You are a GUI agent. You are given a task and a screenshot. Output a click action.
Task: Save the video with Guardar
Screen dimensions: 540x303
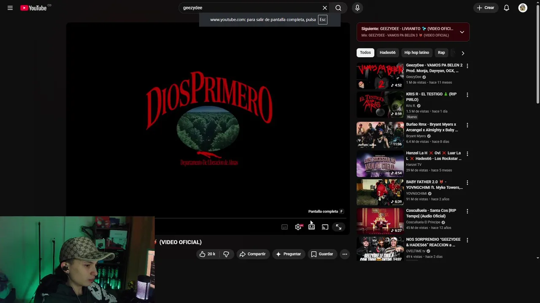(322, 254)
